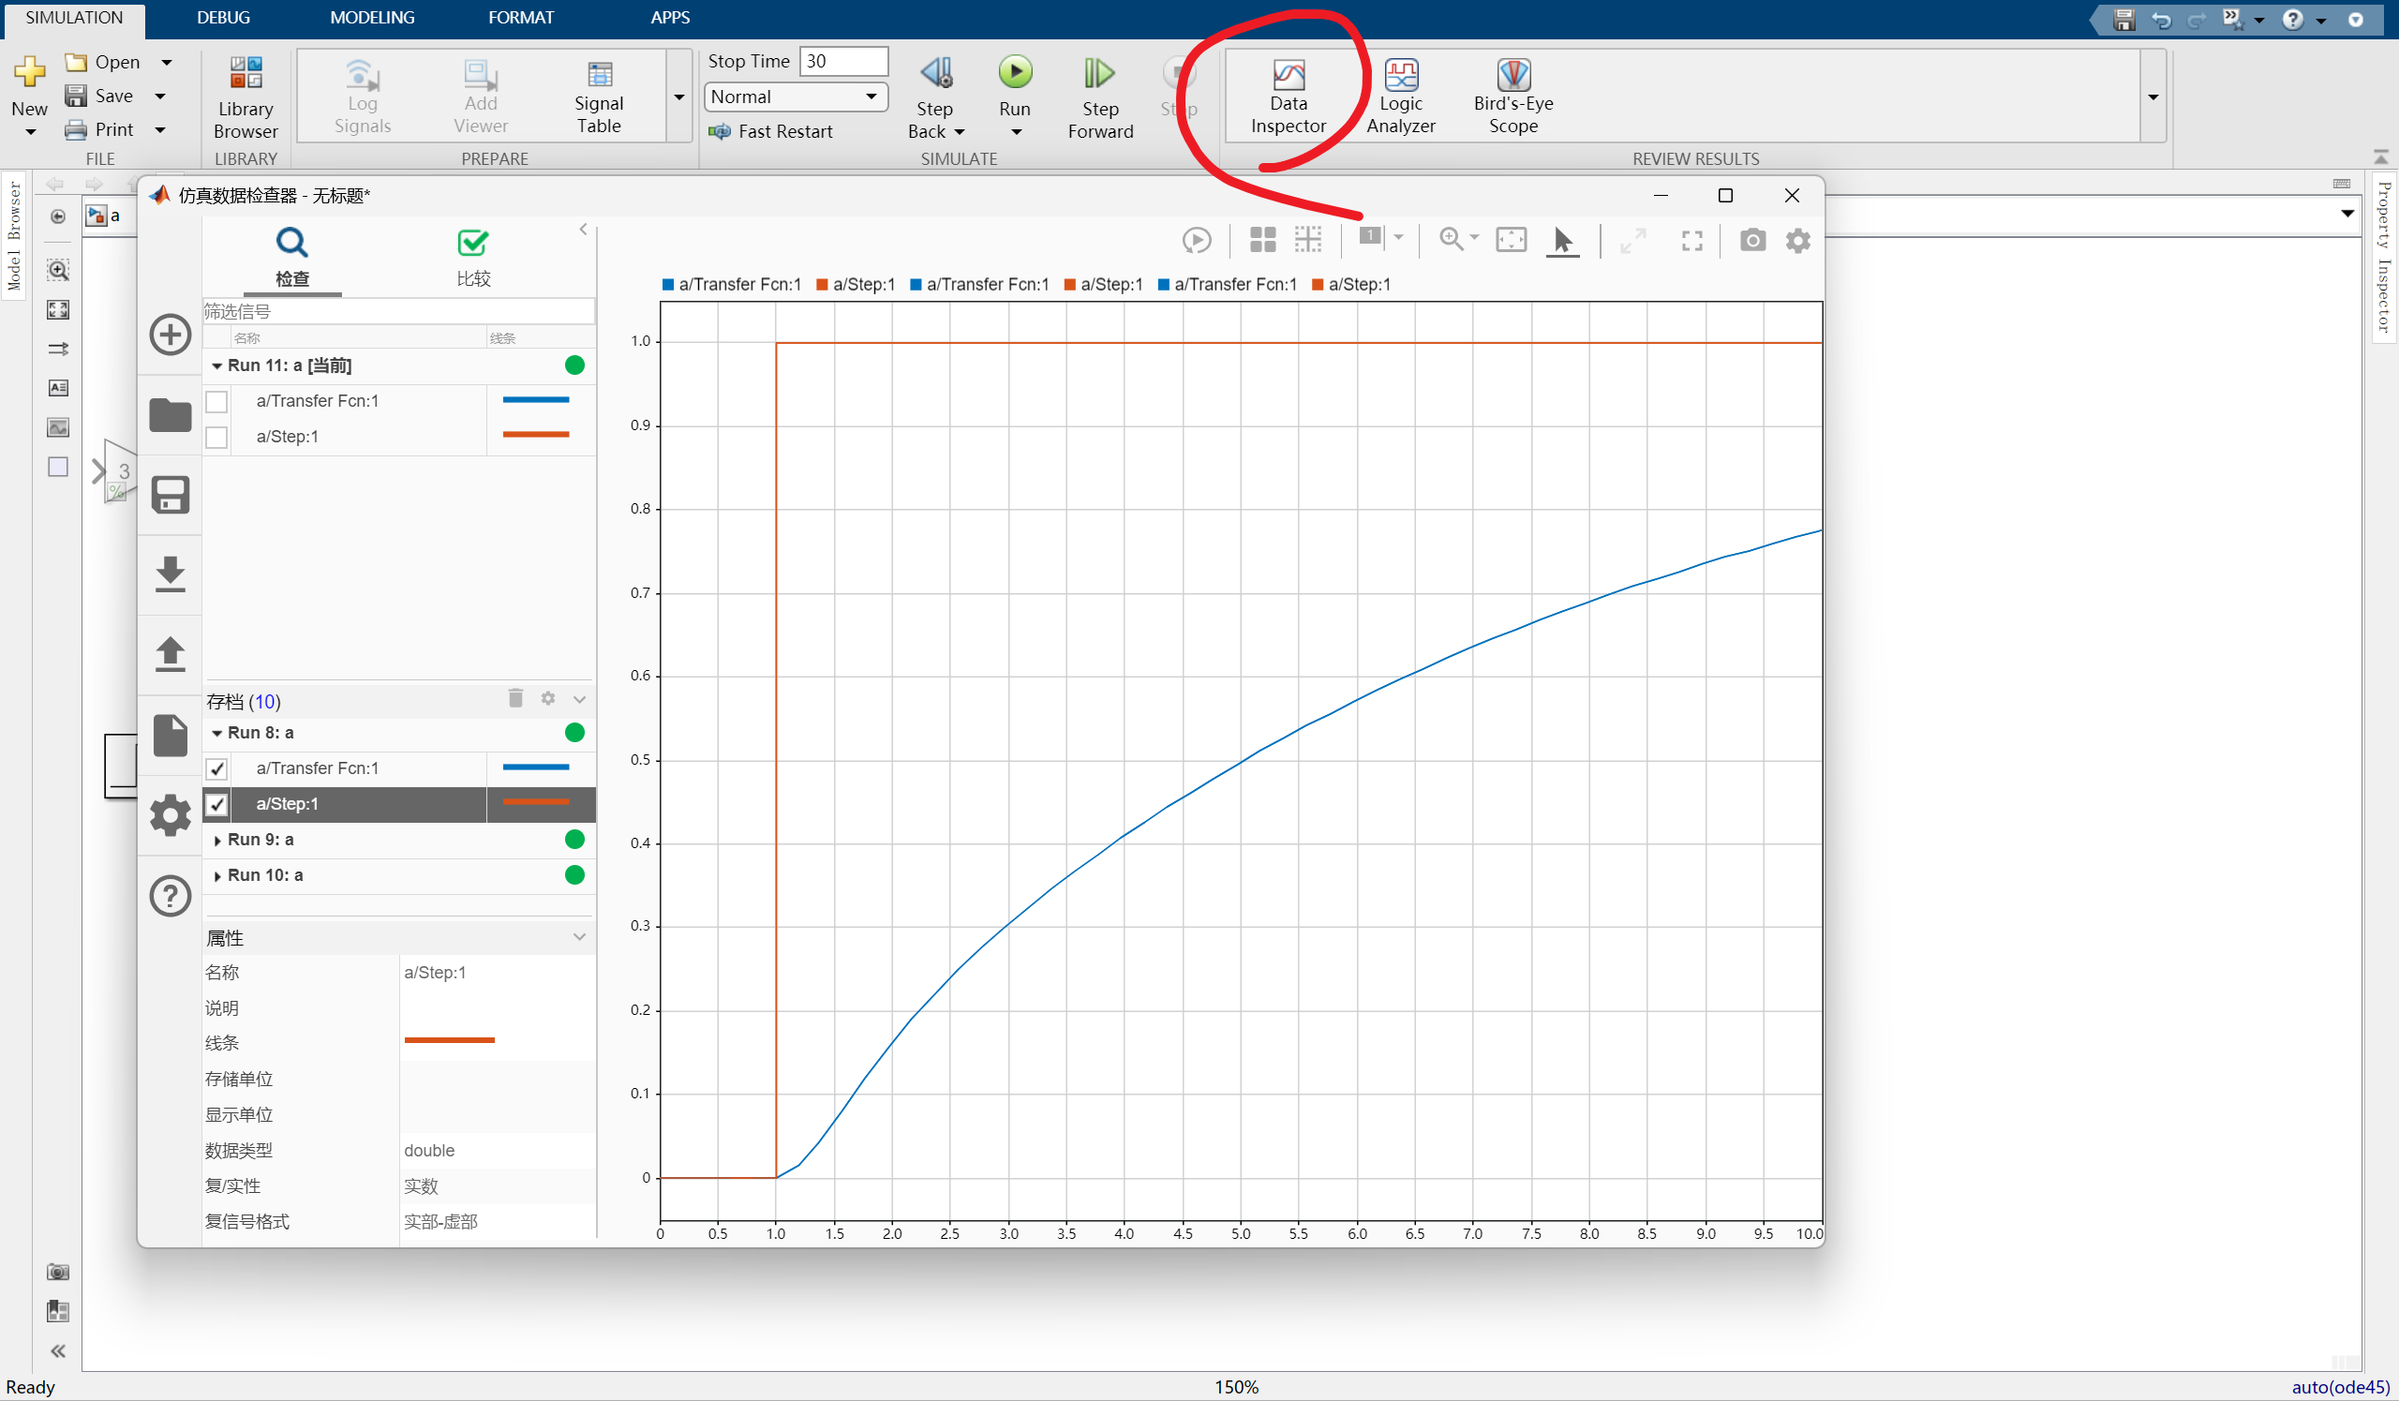The image size is (2399, 1401).
Task: Delete archived runs with trash icon
Action: 516,698
